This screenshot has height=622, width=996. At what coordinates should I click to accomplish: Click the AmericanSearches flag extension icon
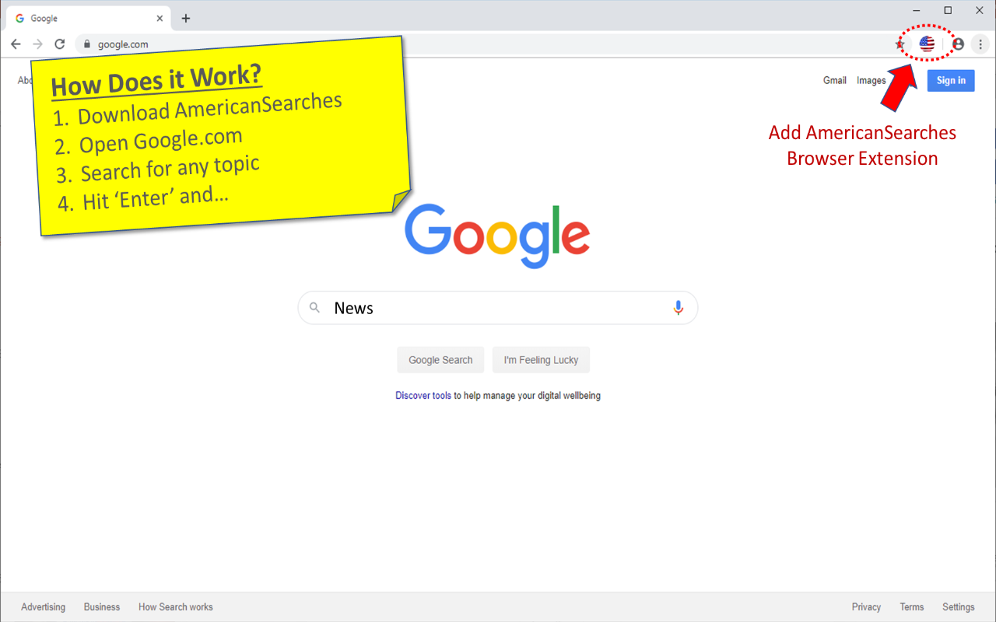[x=927, y=44]
